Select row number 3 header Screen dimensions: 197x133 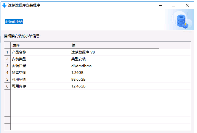(x=7, y=66)
